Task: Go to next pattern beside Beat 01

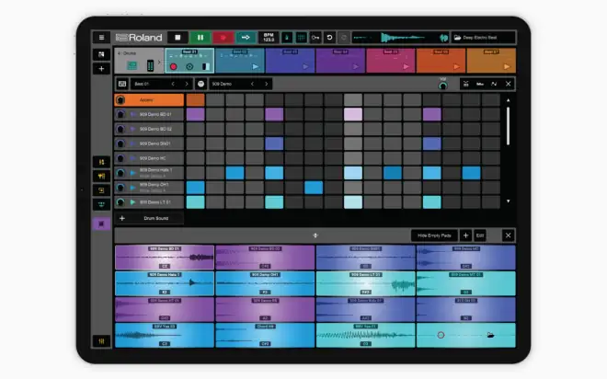Action: click(x=187, y=84)
